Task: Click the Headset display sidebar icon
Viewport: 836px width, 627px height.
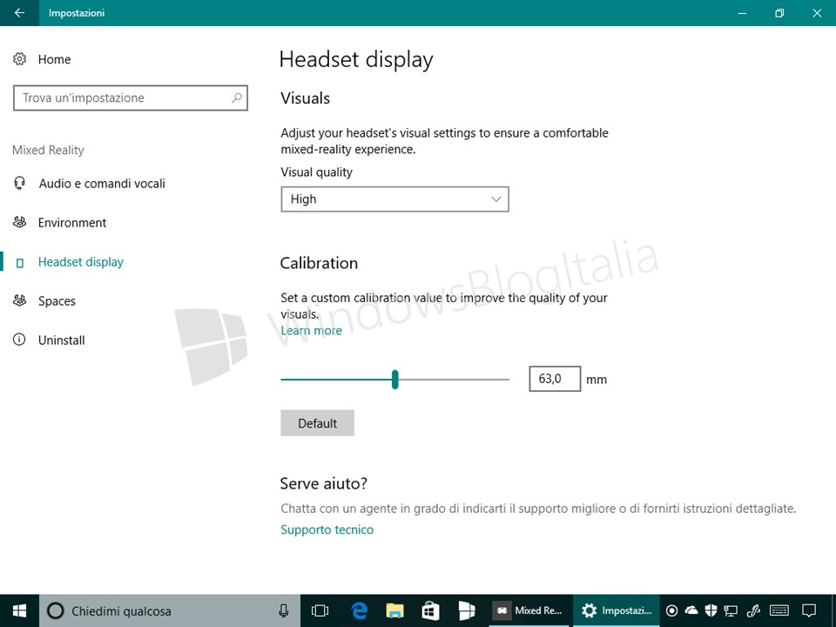Action: pyautogui.click(x=20, y=262)
